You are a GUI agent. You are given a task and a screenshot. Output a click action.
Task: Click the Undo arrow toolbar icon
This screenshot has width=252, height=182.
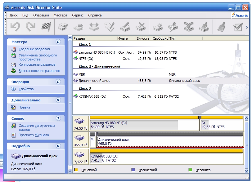[15, 27]
